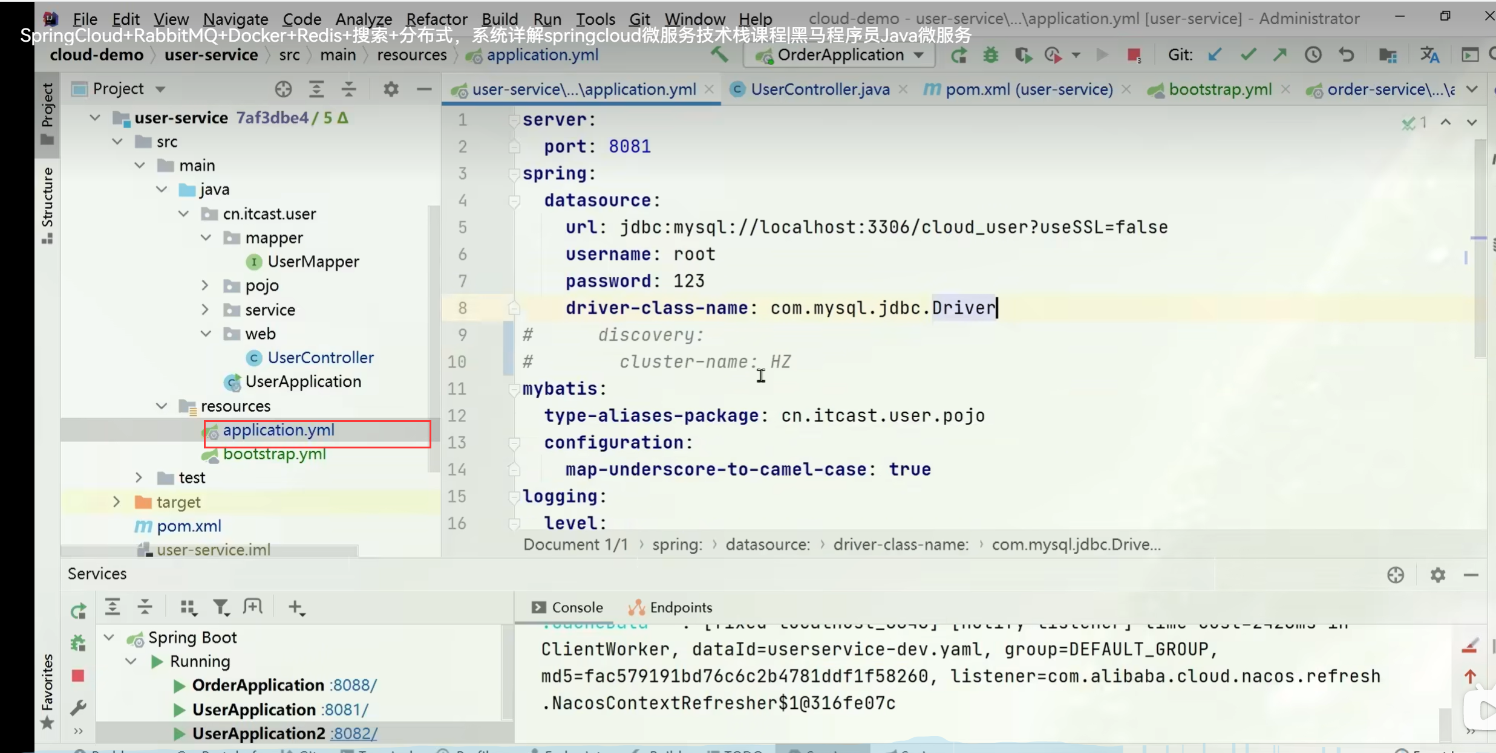Click Select Opened File crosshair icon in Project panel
Image resolution: width=1496 pixels, height=753 pixels.
click(x=283, y=89)
